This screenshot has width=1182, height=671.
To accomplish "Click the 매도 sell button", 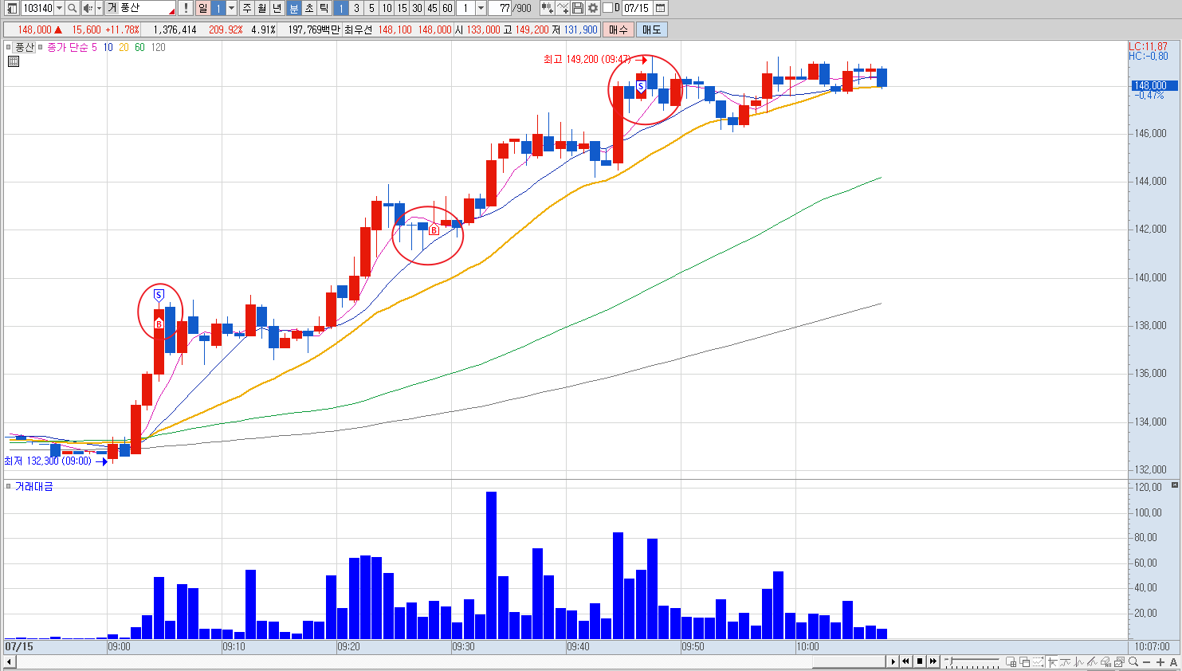I will (x=651, y=29).
